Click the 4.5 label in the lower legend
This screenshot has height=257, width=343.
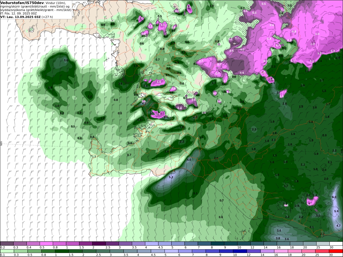click(x=153, y=255)
